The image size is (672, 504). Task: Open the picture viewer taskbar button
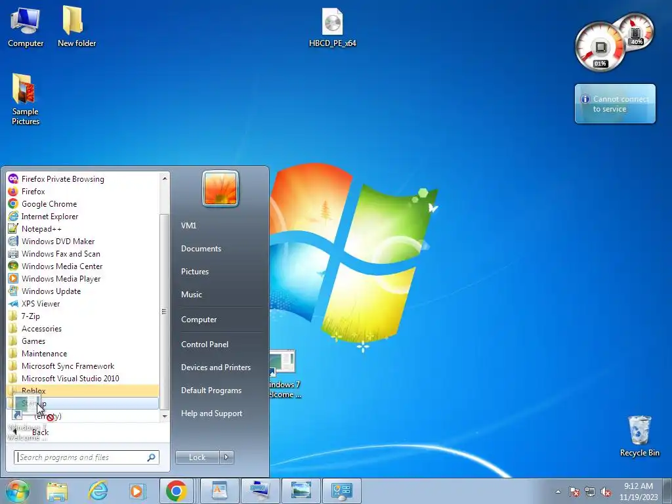[301, 491]
